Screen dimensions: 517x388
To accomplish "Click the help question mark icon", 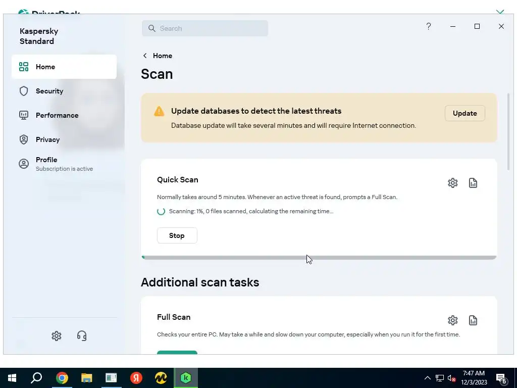I will coord(429,26).
